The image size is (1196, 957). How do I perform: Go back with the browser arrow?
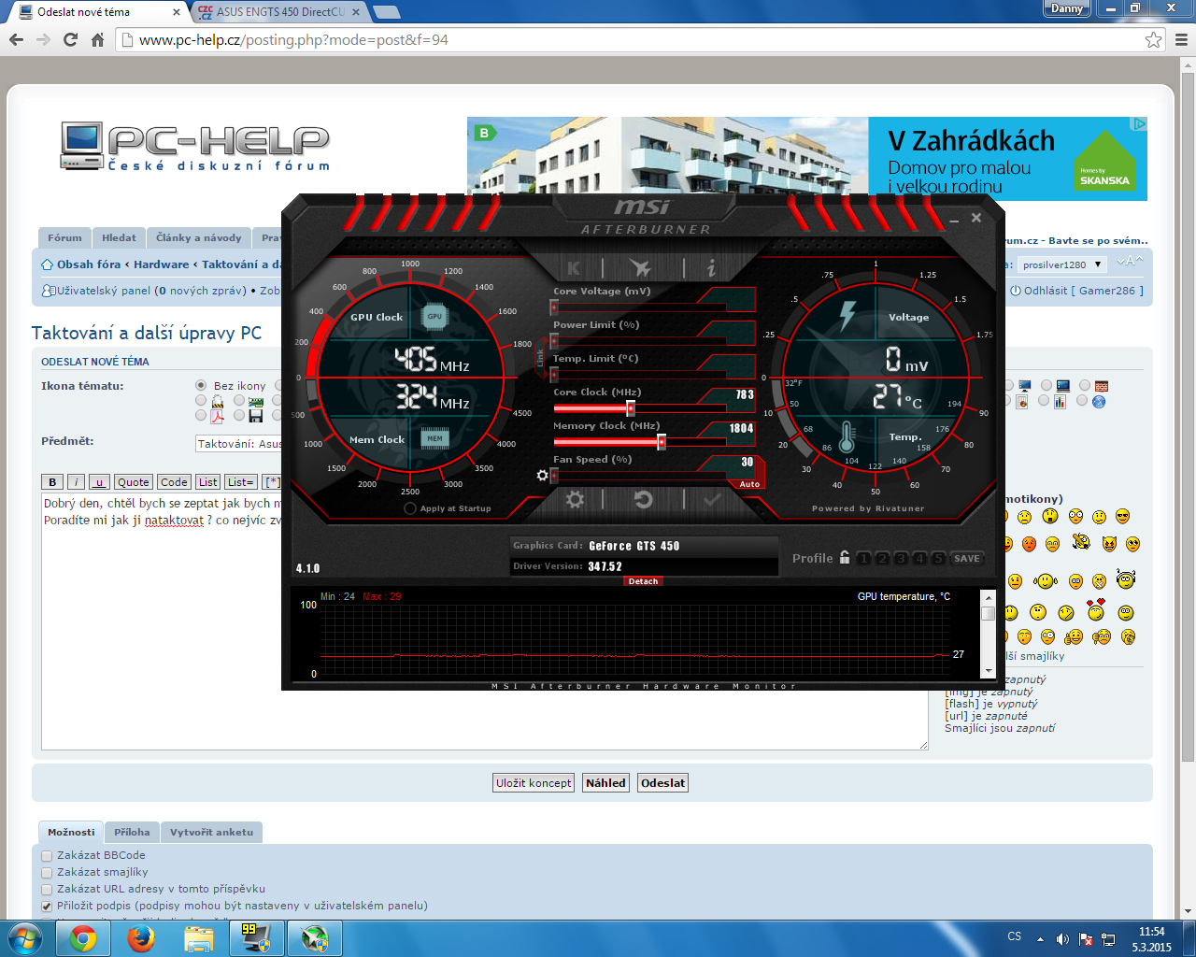(x=16, y=40)
